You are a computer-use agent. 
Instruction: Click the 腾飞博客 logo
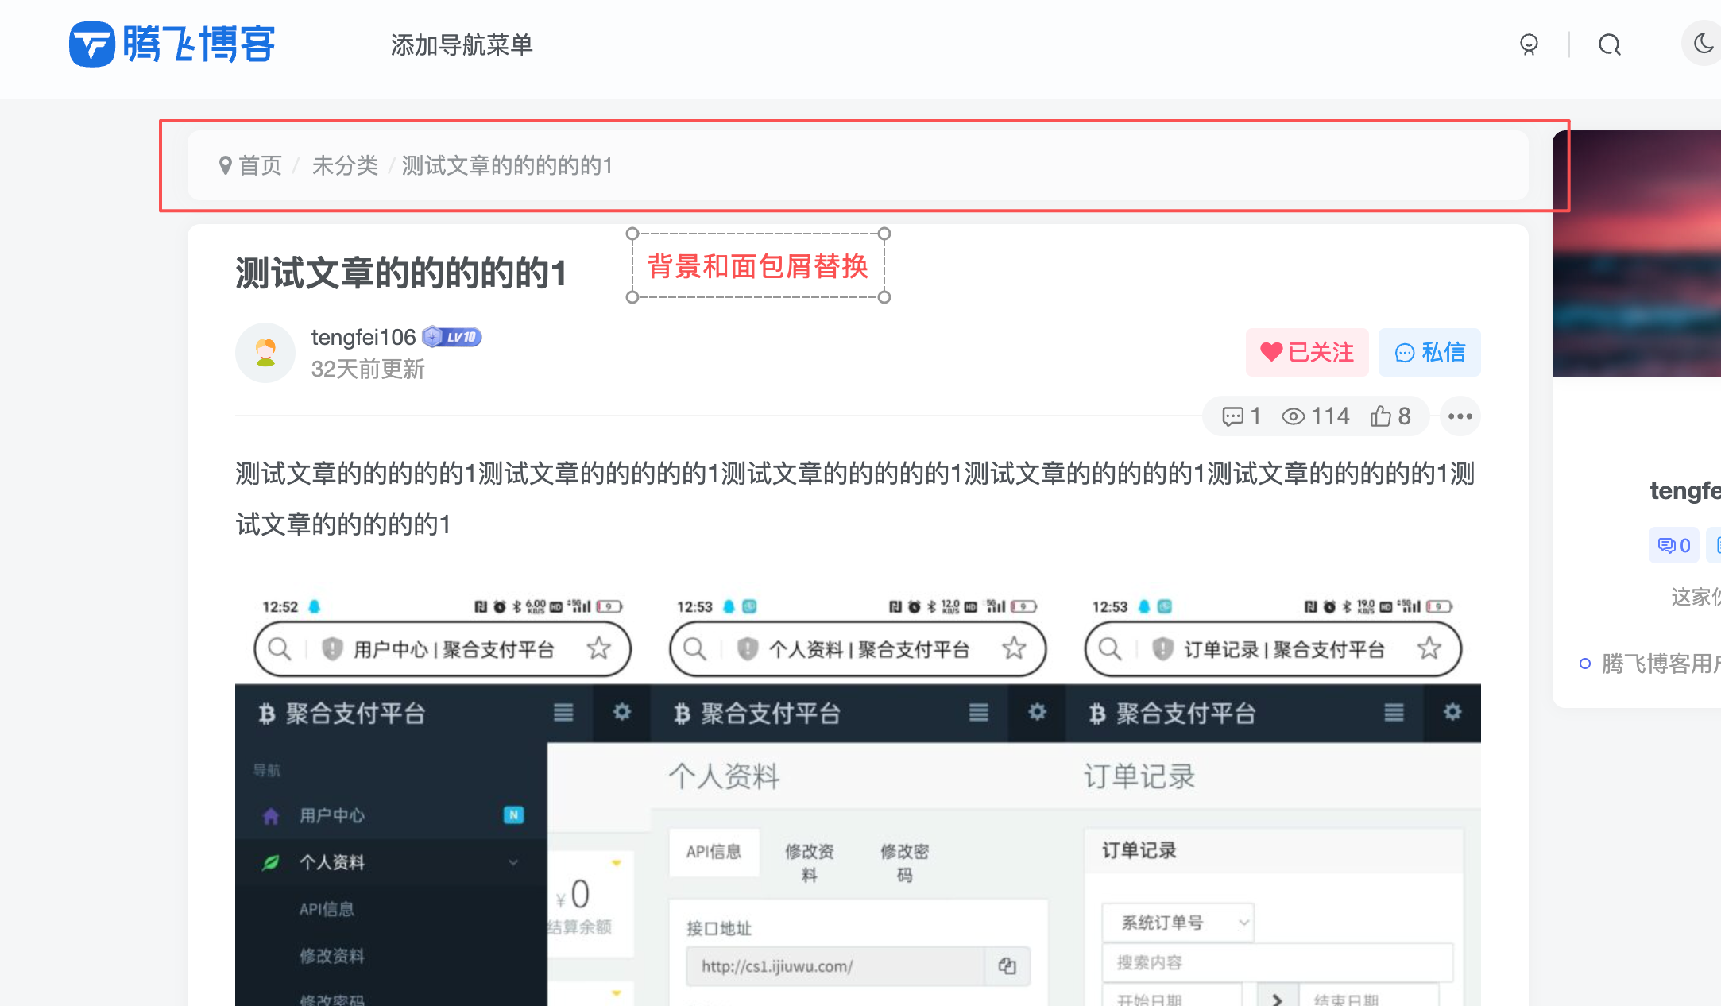point(172,44)
